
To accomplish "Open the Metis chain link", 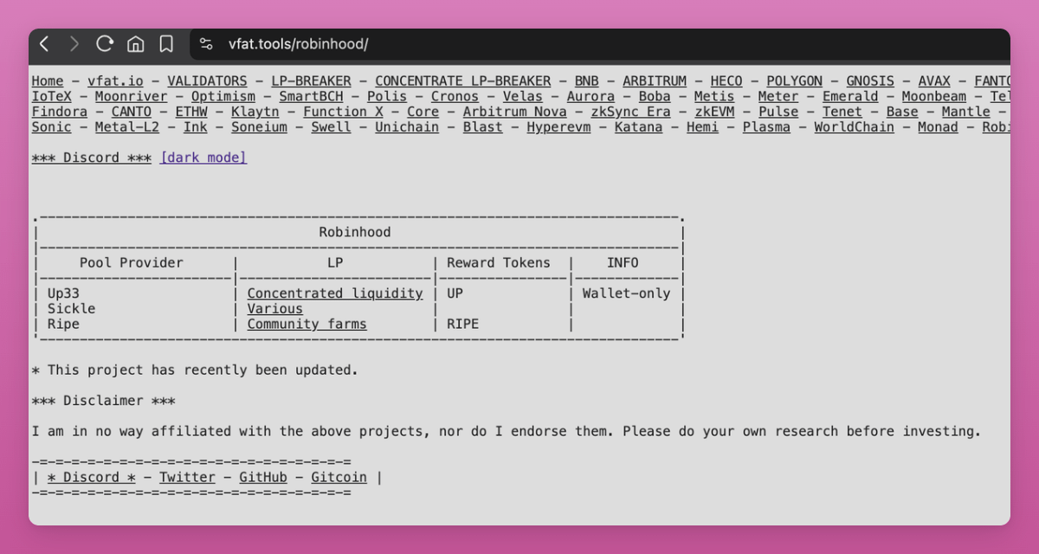I will pos(714,97).
